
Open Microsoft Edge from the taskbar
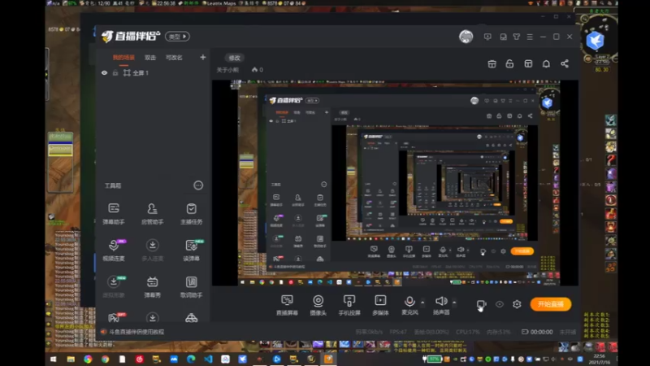191,359
